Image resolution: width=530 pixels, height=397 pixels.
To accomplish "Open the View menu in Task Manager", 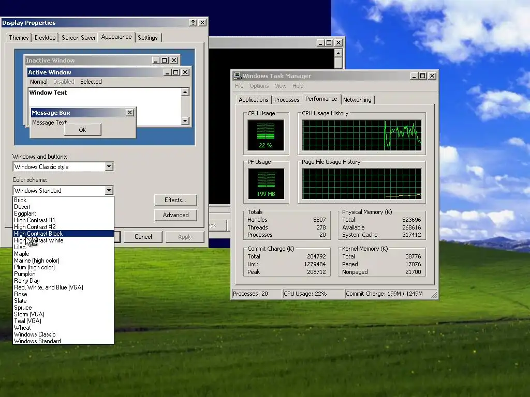I will click(281, 86).
